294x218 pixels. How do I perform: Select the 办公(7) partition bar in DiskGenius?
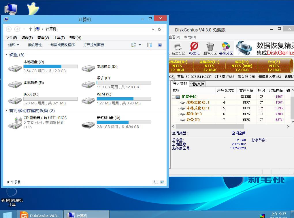[x=274, y=66]
